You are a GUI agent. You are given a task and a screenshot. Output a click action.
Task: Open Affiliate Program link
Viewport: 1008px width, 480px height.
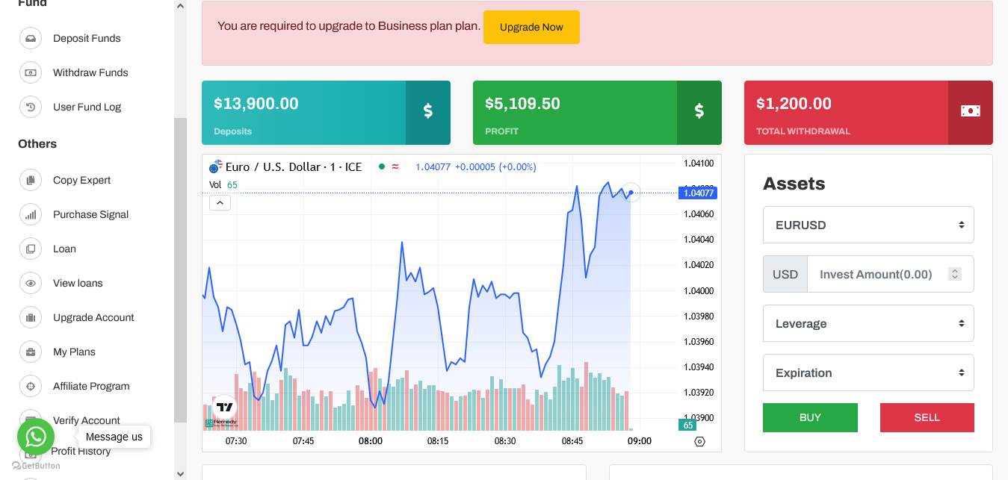pos(91,386)
